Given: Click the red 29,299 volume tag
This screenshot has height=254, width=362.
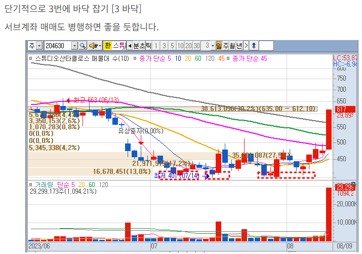Looking at the screenshot, I should pos(345,187).
